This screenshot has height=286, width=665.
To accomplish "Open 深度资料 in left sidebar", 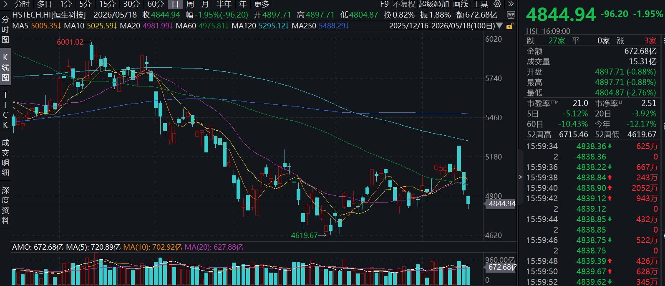I will pyautogui.click(x=5, y=205).
